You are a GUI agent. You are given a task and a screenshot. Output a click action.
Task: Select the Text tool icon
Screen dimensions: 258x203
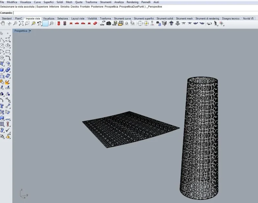pyautogui.click(x=2, y=106)
